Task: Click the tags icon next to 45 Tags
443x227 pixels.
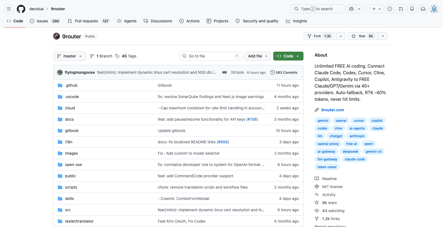Action: pos(117,56)
